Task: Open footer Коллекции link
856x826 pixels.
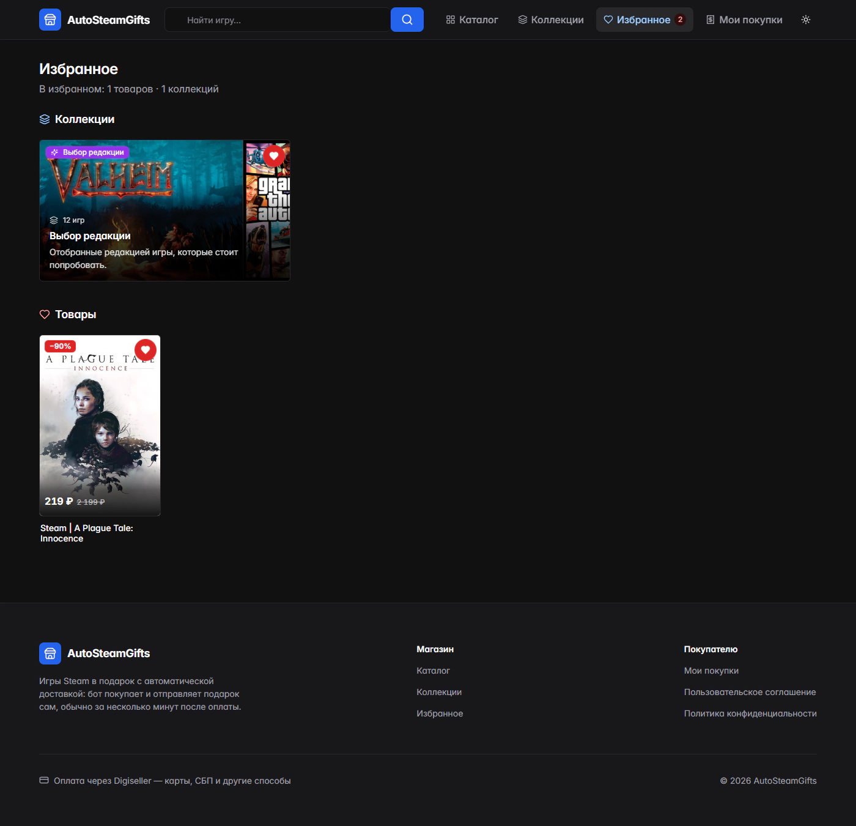Action: [x=439, y=692]
